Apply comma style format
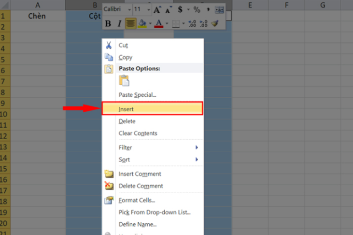Image resolution: width=353 pixels, height=235 pixels. (x=208, y=10)
